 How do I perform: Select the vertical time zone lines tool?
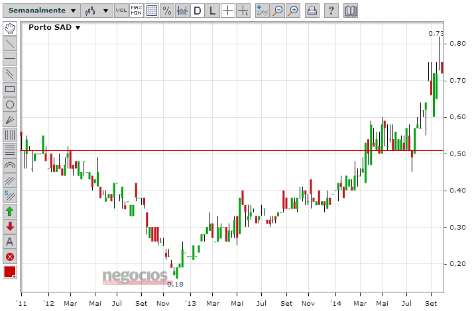[10, 135]
